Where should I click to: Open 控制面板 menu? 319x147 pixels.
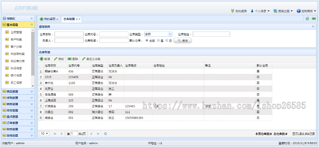[x=306, y=11]
